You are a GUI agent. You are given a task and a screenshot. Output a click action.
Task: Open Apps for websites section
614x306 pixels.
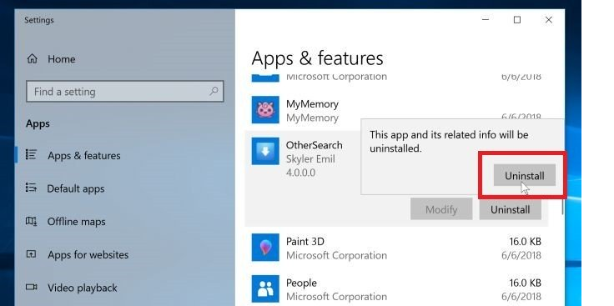88,255
